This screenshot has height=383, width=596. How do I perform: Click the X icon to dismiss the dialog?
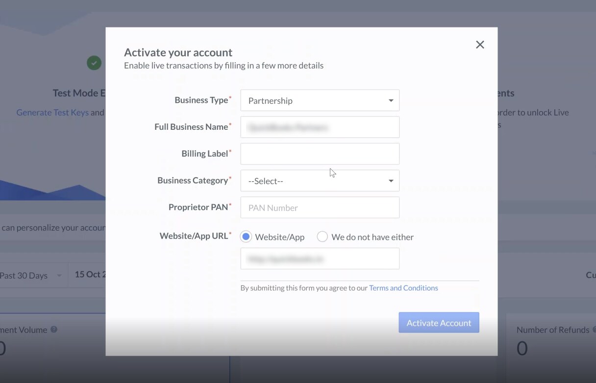[x=479, y=44]
